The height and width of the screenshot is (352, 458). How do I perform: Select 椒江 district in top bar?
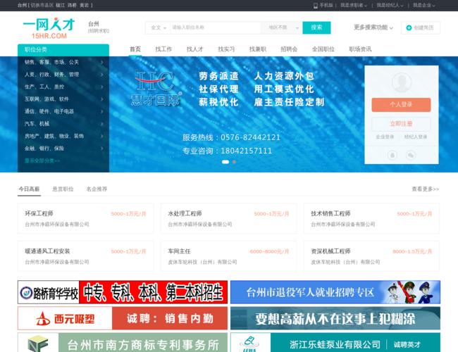click(60, 5)
